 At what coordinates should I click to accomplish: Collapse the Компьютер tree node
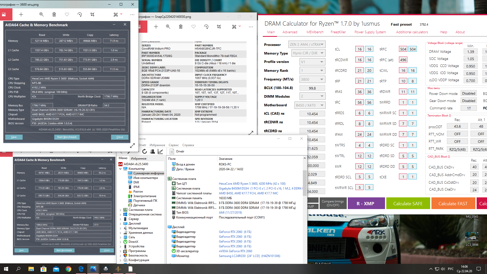point(120,169)
